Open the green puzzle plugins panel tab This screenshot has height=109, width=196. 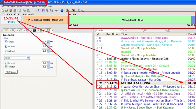coord(41,30)
